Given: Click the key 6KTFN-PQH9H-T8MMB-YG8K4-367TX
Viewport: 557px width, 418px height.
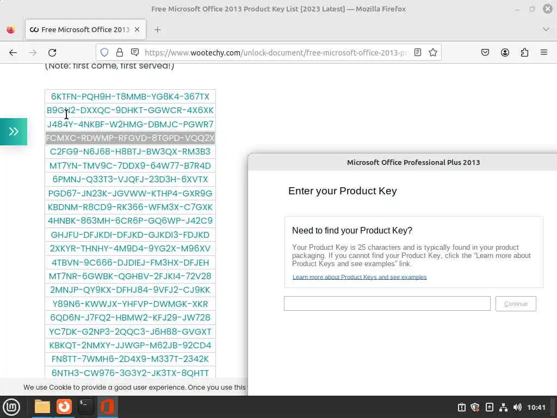Looking at the screenshot, I should 130,97.
